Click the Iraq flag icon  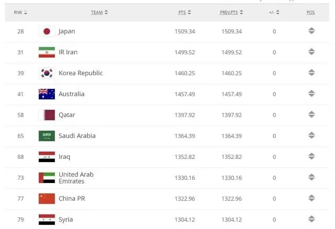(46, 157)
